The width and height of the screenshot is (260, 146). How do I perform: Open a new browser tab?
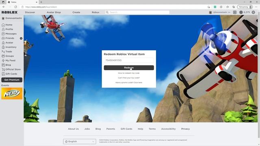(x=41, y=2)
